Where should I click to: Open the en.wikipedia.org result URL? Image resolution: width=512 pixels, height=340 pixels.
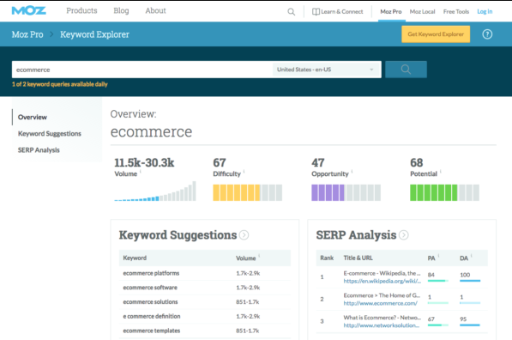click(382, 281)
